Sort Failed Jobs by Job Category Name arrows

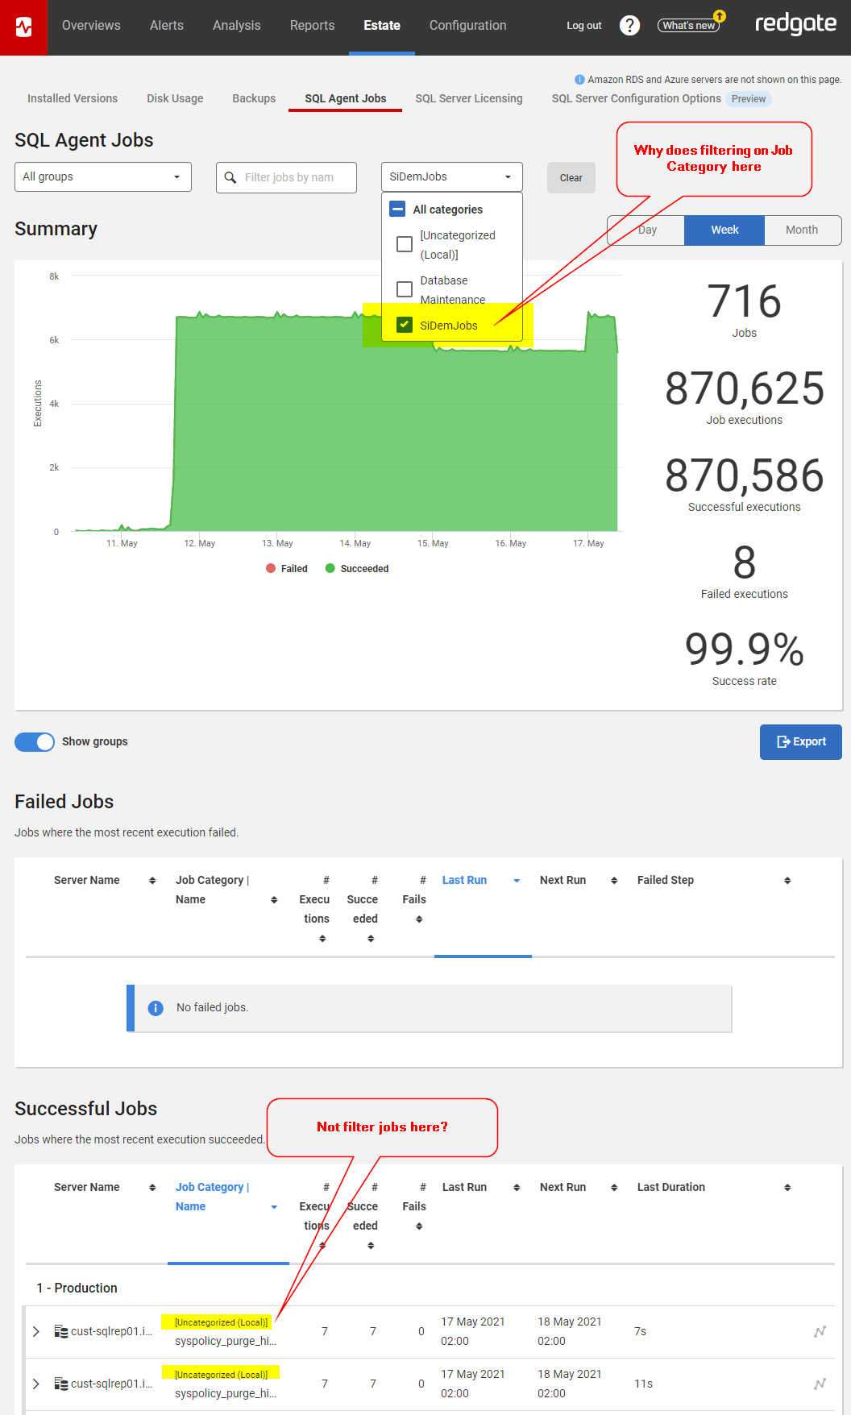click(274, 900)
